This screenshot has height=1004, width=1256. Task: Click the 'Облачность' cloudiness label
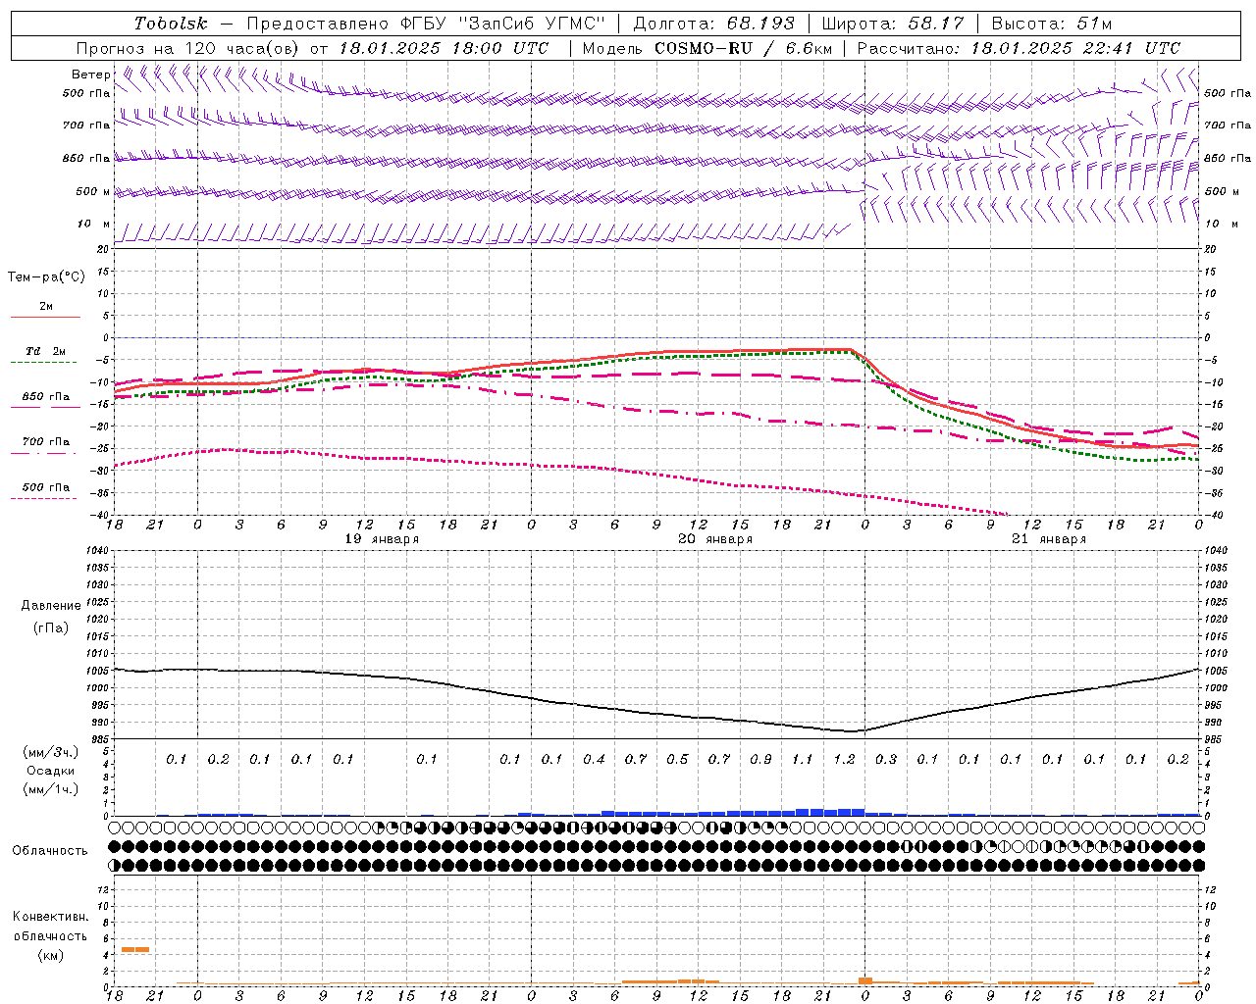click(x=50, y=851)
